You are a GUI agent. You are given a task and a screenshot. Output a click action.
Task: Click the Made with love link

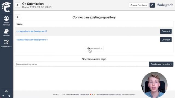[x=88, y=94]
